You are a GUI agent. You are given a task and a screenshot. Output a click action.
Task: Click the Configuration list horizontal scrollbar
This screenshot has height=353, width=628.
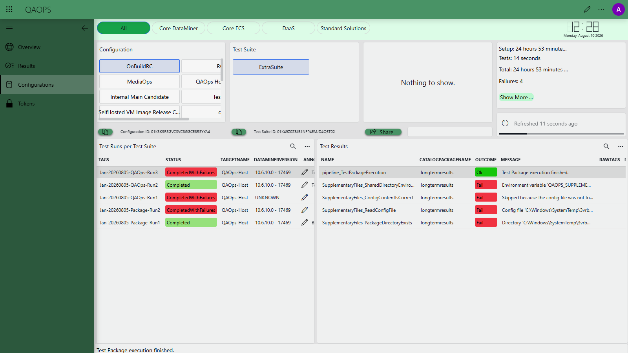tap(144, 119)
